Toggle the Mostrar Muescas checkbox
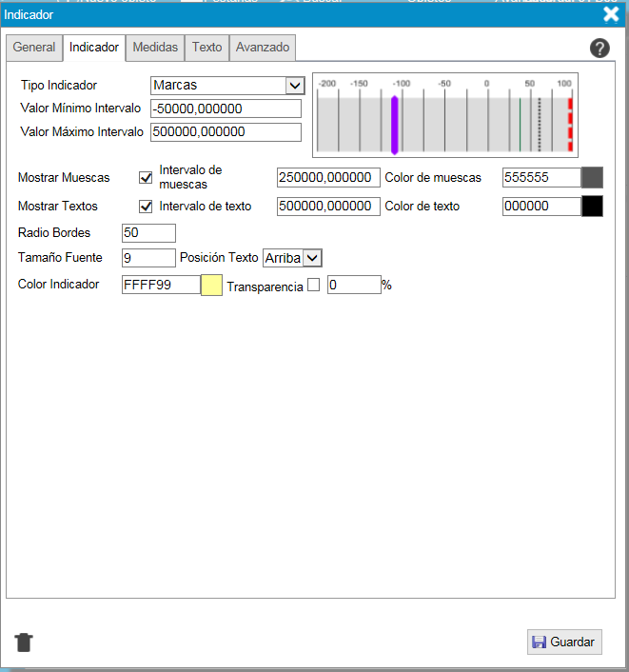The height and width of the screenshot is (672, 629). 146,177
